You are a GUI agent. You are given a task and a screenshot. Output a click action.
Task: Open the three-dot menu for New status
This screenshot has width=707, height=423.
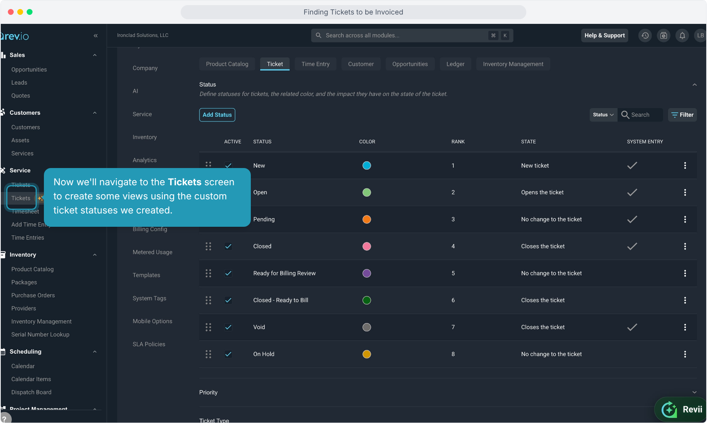pos(685,166)
